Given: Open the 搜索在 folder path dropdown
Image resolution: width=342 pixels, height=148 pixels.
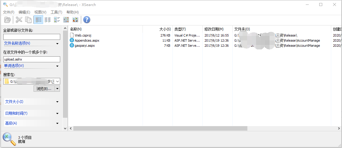Looking at the screenshot, I should coord(57,81).
